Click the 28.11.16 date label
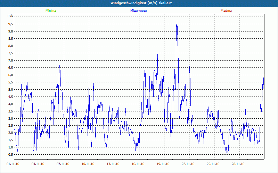 [x=238, y=164]
